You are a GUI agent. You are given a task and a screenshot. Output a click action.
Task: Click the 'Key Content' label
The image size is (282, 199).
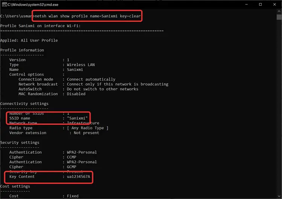tap(22, 177)
